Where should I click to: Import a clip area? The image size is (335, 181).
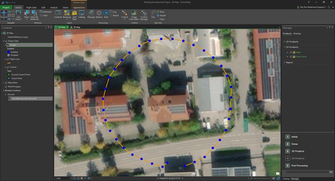click(161, 16)
